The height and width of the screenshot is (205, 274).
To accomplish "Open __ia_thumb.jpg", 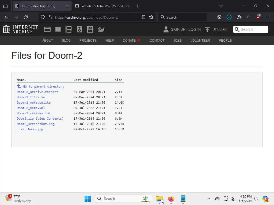I will [30, 129].
